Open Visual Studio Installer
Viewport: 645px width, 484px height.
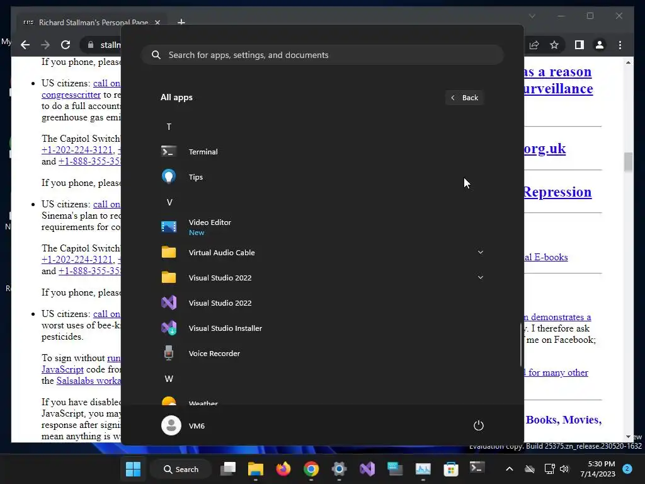pos(322,328)
